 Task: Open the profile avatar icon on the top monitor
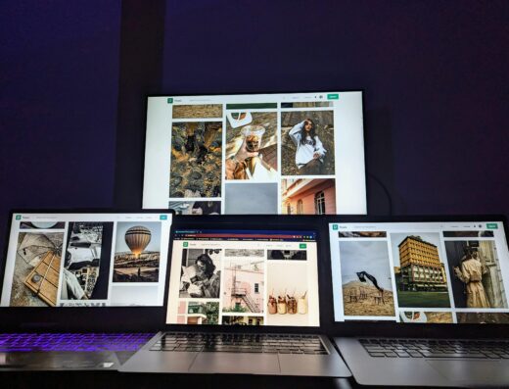pos(321,97)
